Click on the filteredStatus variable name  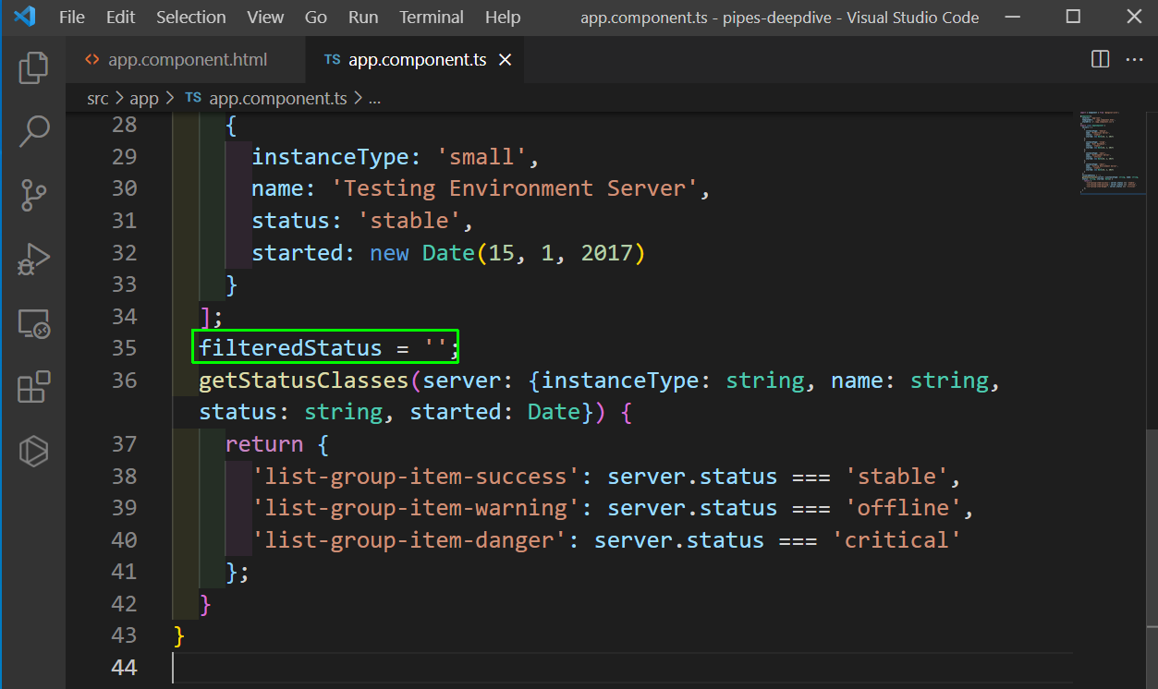coord(291,348)
